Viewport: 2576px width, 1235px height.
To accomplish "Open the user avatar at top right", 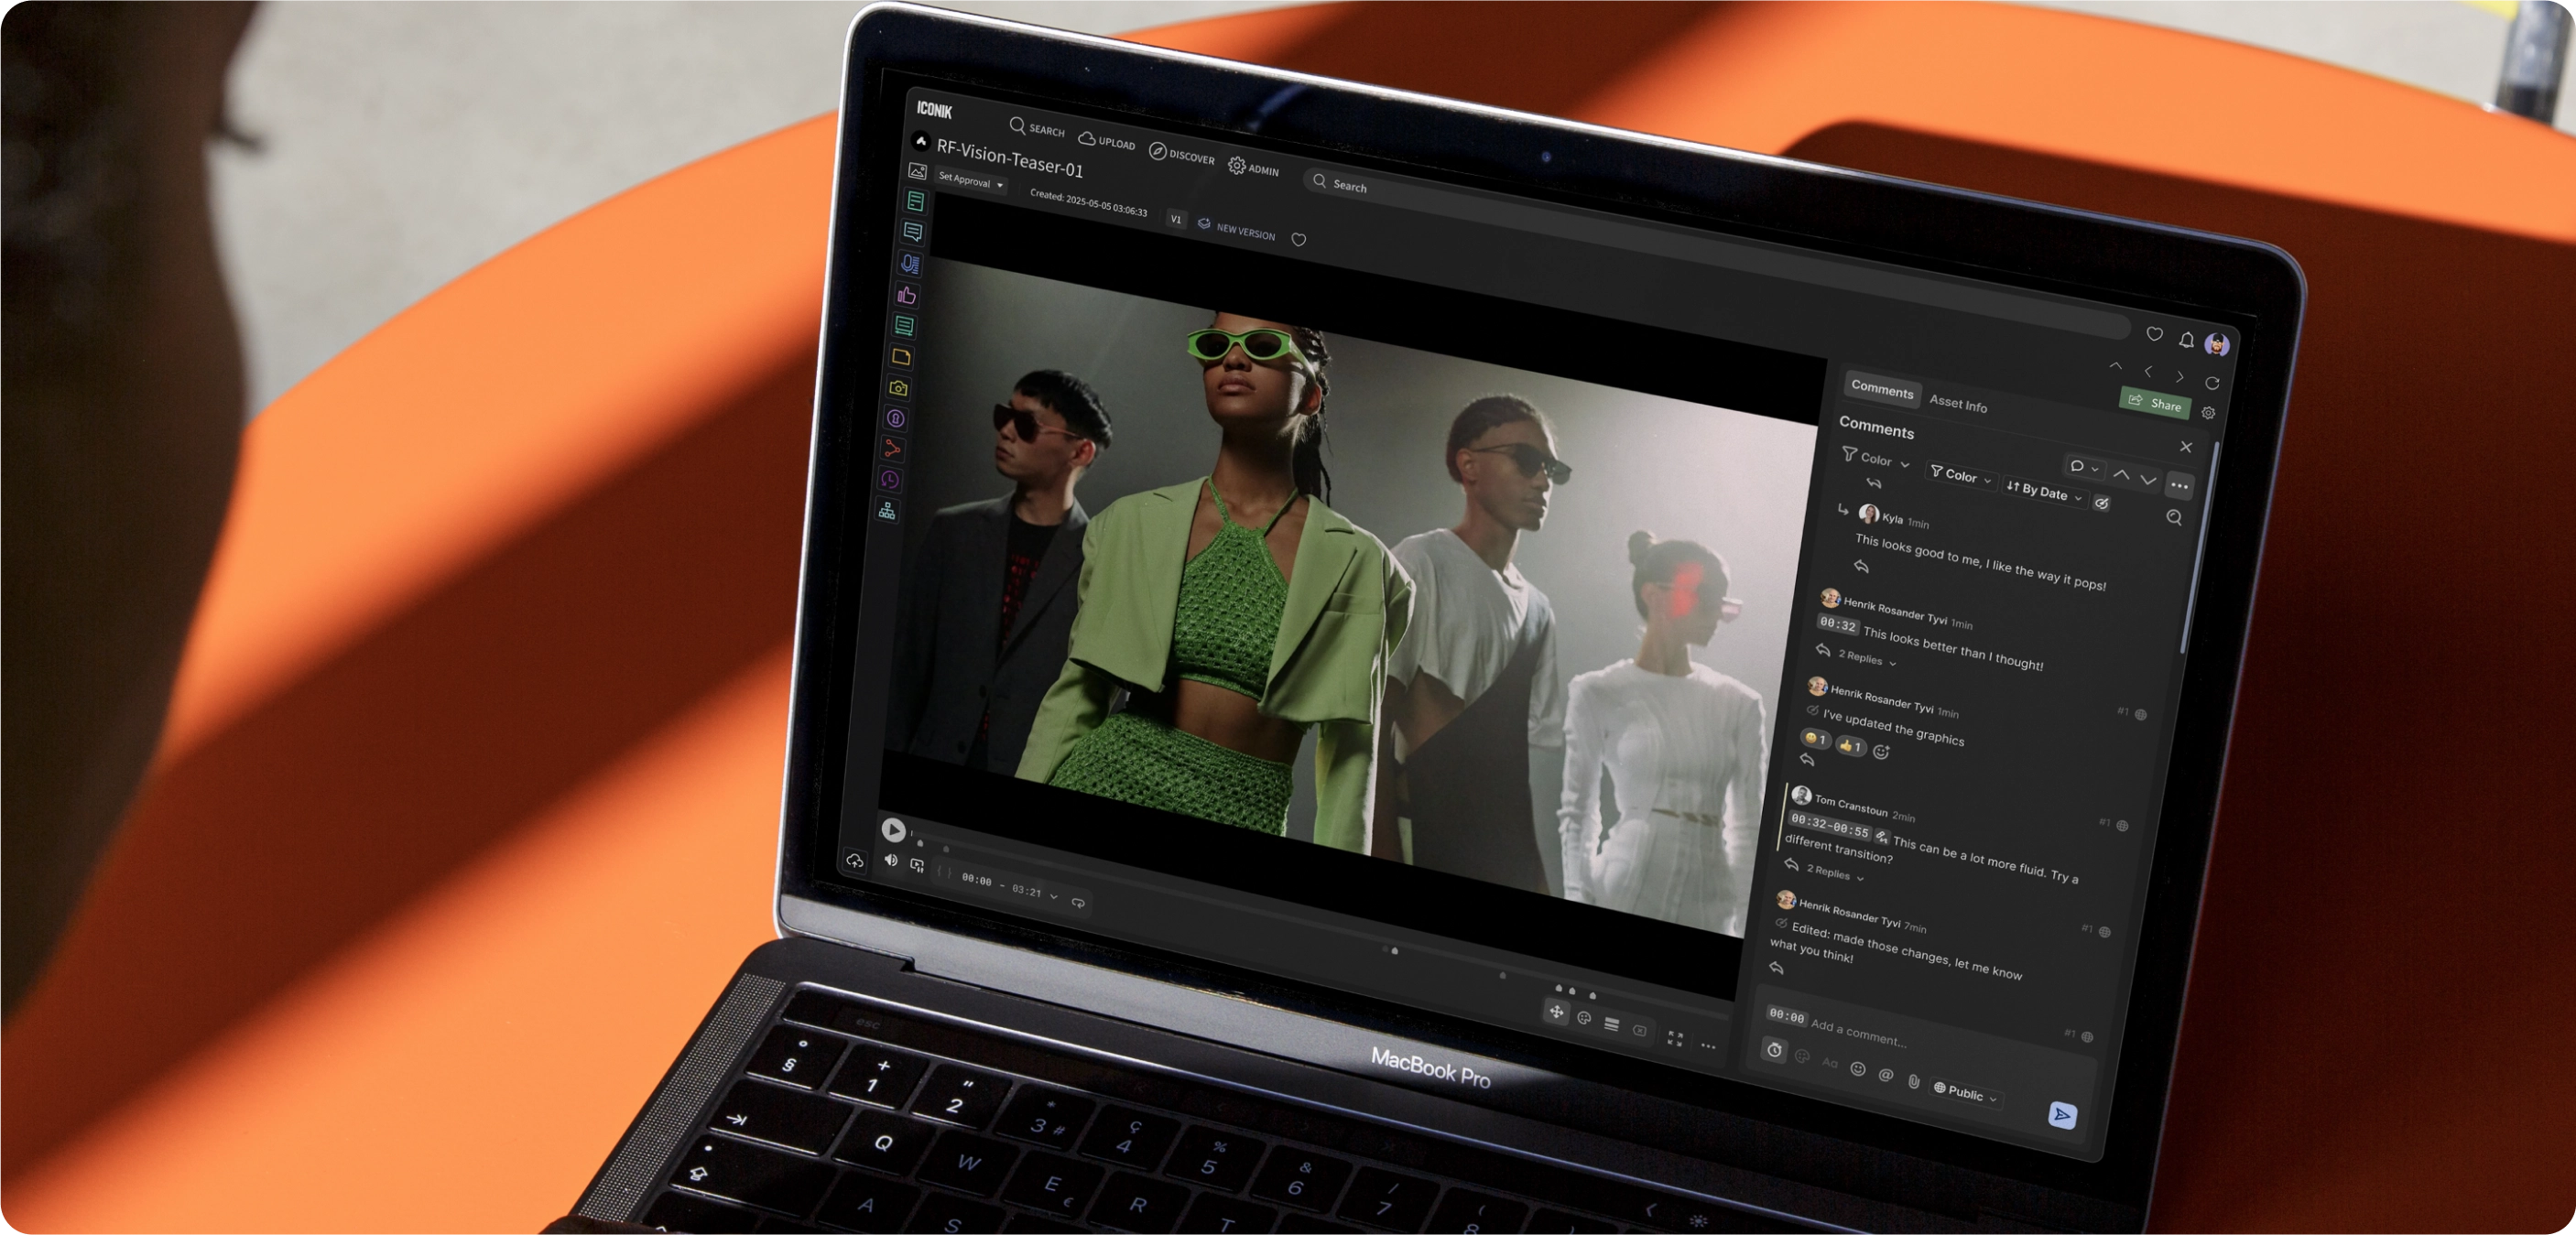I will [x=2217, y=345].
